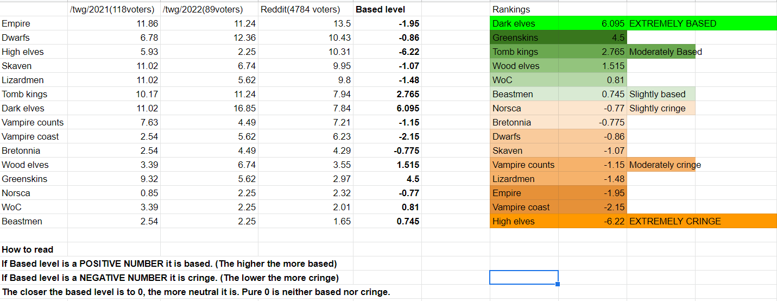Select the 'NEGATIVE NUMBER it is cringe' explanation row
This screenshot has height=301, width=777.
[x=170, y=278]
